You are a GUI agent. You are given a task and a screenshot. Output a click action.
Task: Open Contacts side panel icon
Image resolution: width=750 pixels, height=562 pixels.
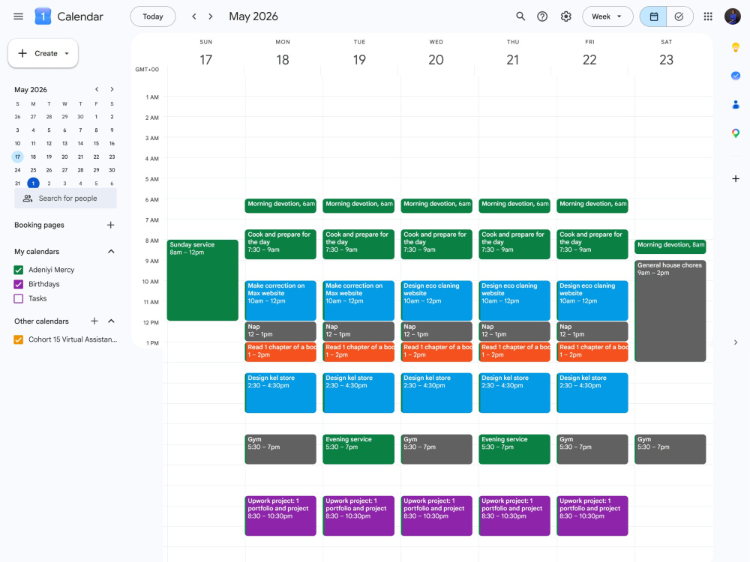coord(736,105)
